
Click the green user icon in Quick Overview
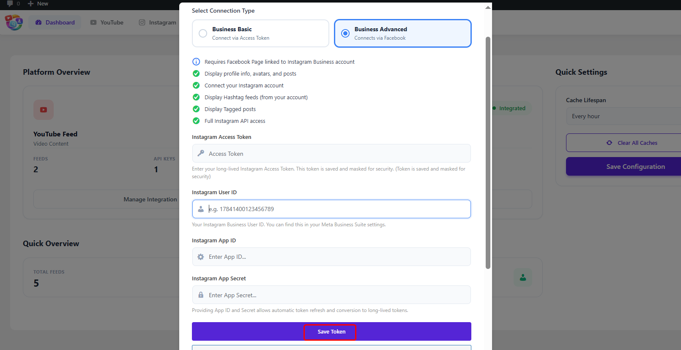coord(523,277)
